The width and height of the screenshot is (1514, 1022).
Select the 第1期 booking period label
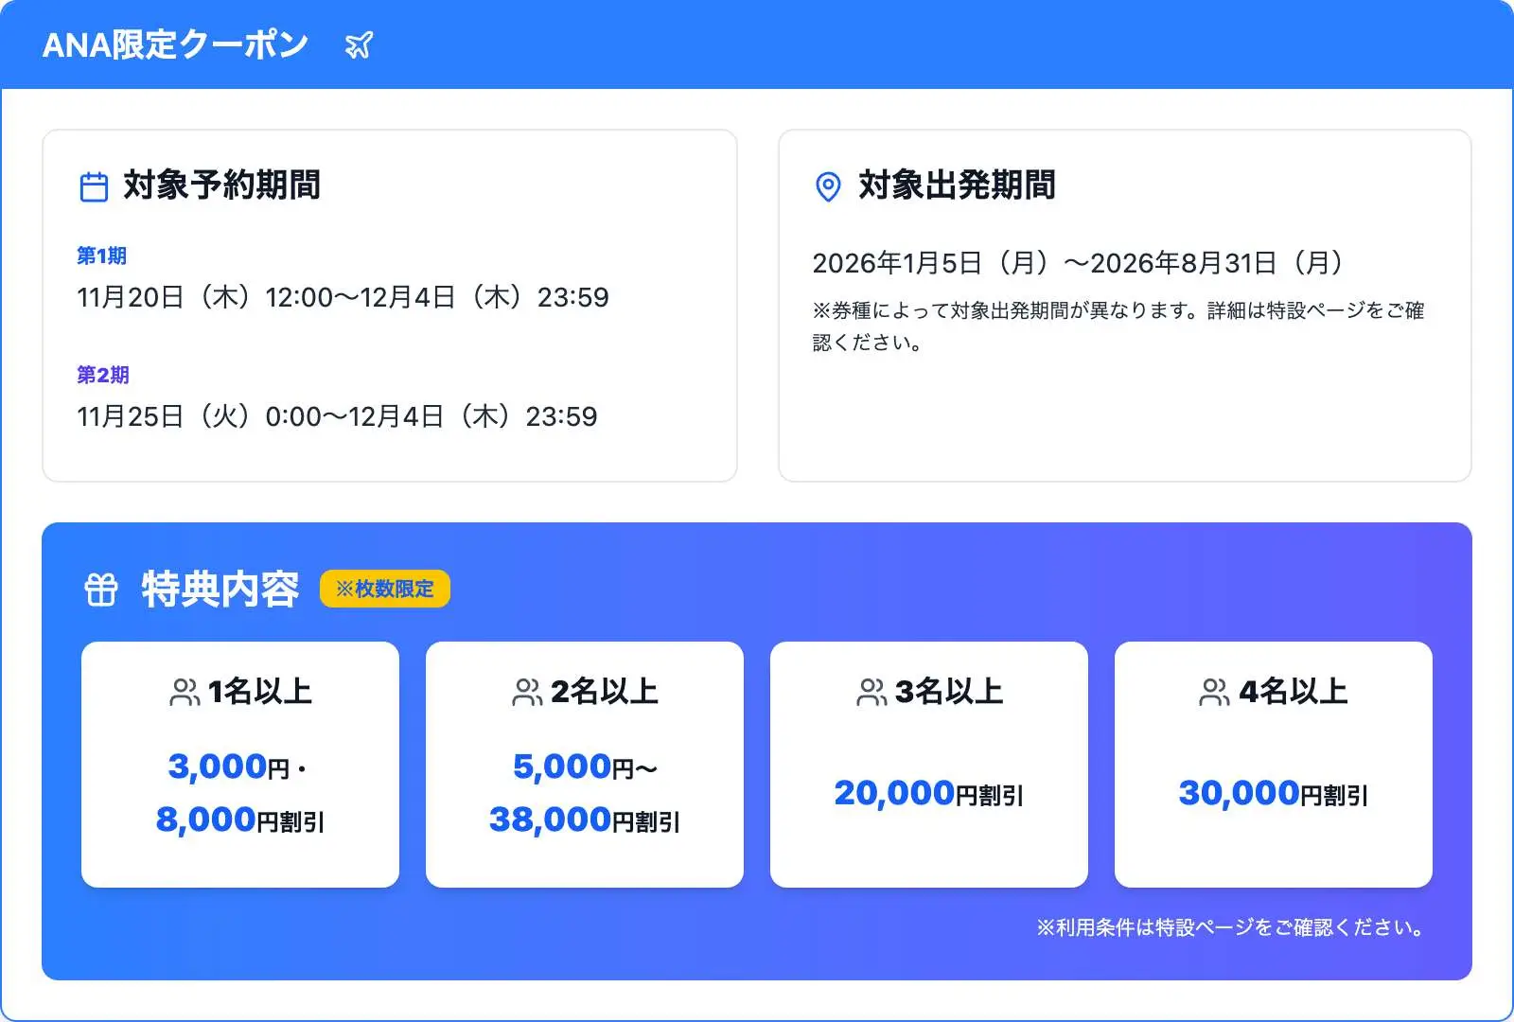[x=101, y=255]
